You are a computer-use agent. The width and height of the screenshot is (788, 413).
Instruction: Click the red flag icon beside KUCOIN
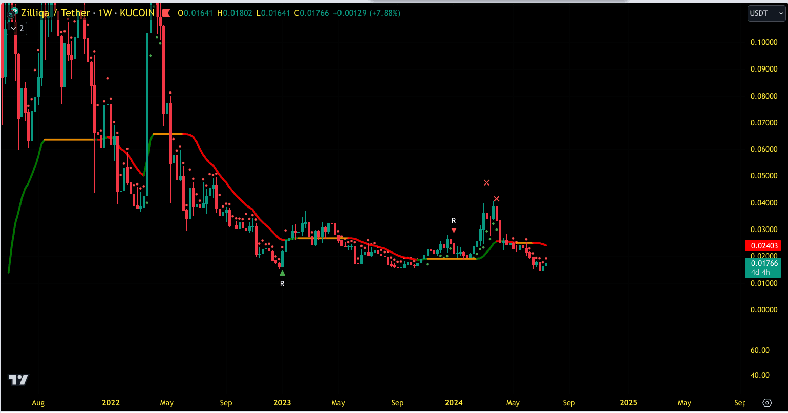pos(165,13)
